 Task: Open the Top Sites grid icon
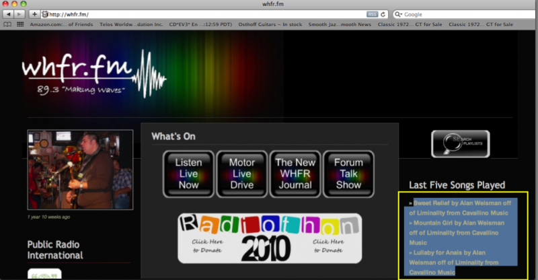pyautogui.click(x=20, y=24)
